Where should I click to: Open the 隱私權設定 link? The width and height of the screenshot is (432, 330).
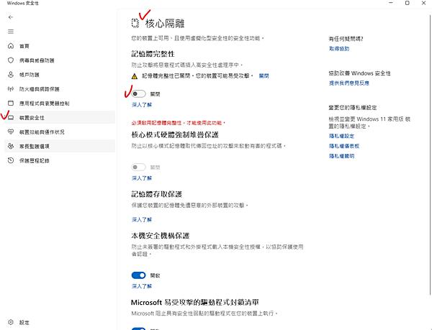pyautogui.click(x=341, y=136)
